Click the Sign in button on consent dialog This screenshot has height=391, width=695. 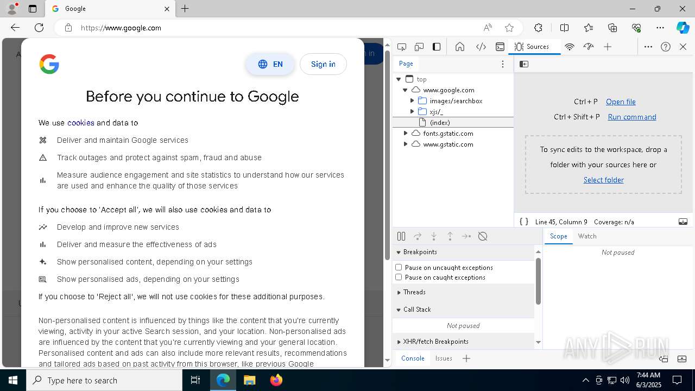point(323,64)
